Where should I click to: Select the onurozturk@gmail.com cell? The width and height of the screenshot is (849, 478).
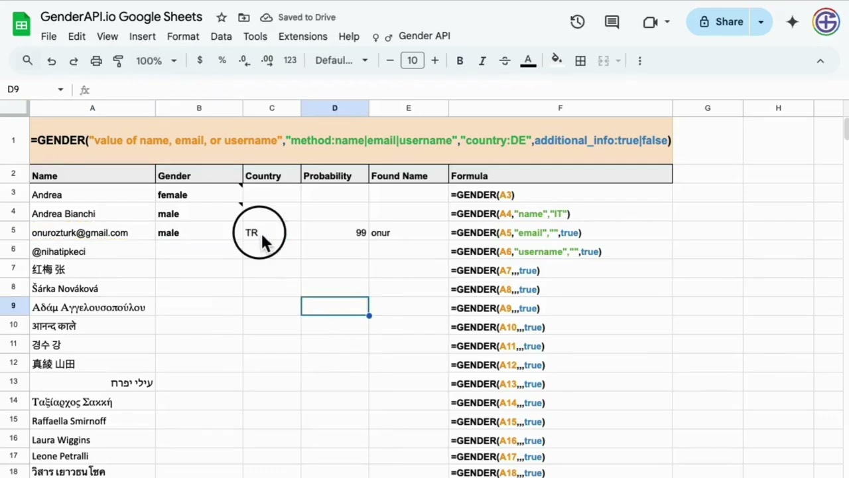click(92, 233)
